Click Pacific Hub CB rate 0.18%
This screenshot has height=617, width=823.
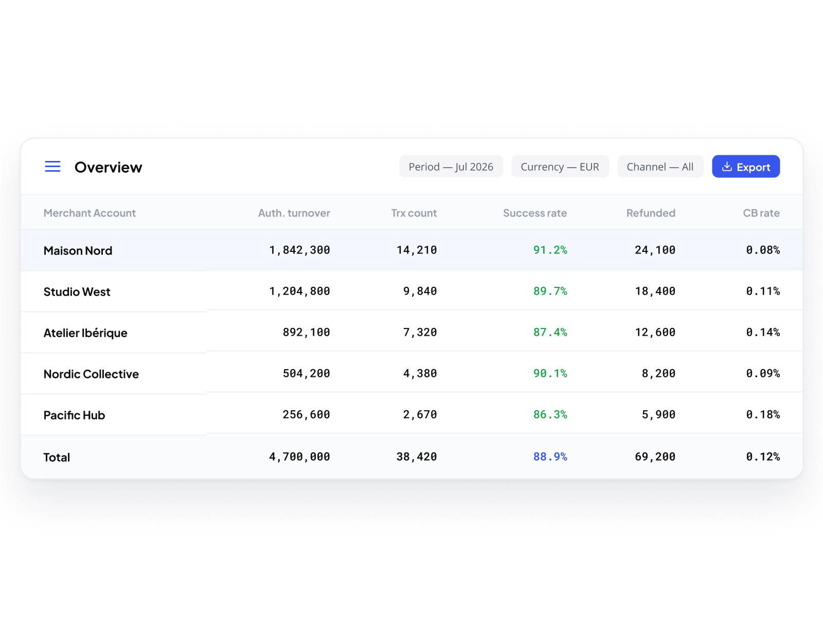click(x=763, y=415)
